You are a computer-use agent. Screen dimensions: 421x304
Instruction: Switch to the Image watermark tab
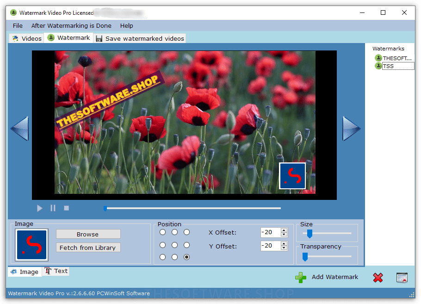point(25,272)
